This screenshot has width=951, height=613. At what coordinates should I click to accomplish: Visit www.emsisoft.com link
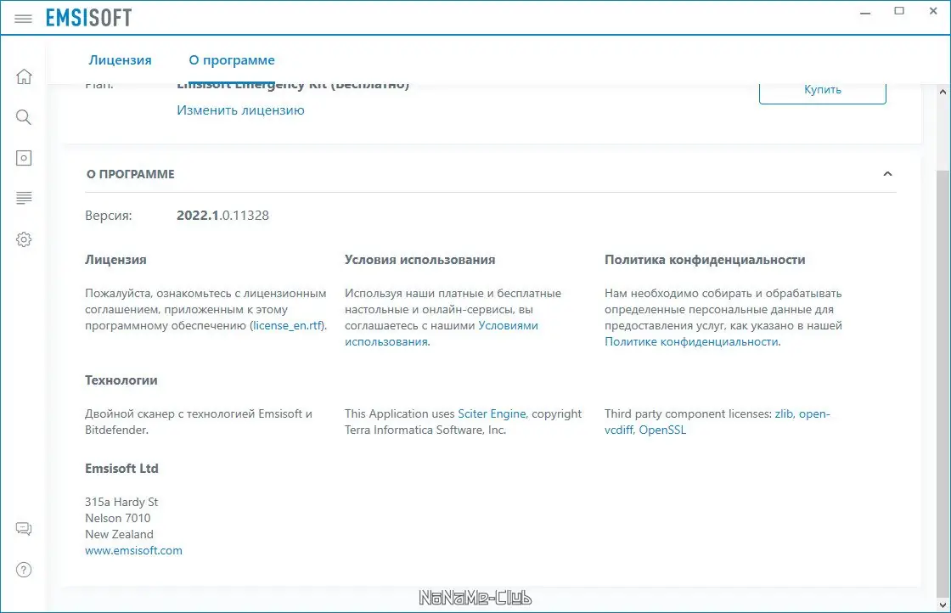(133, 550)
